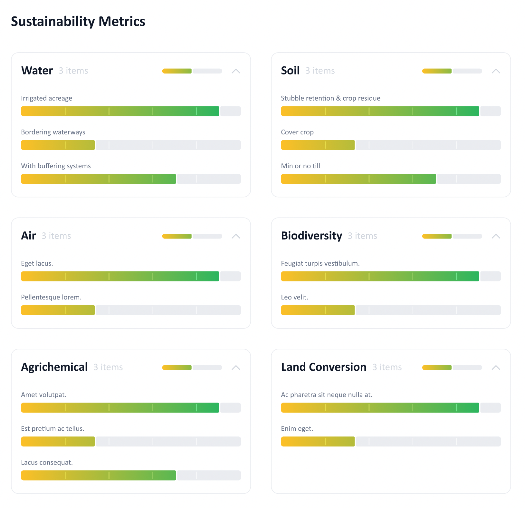
Task: Click the Water summary progress indicator
Action: pyautogui.click(x=192, y=71)
